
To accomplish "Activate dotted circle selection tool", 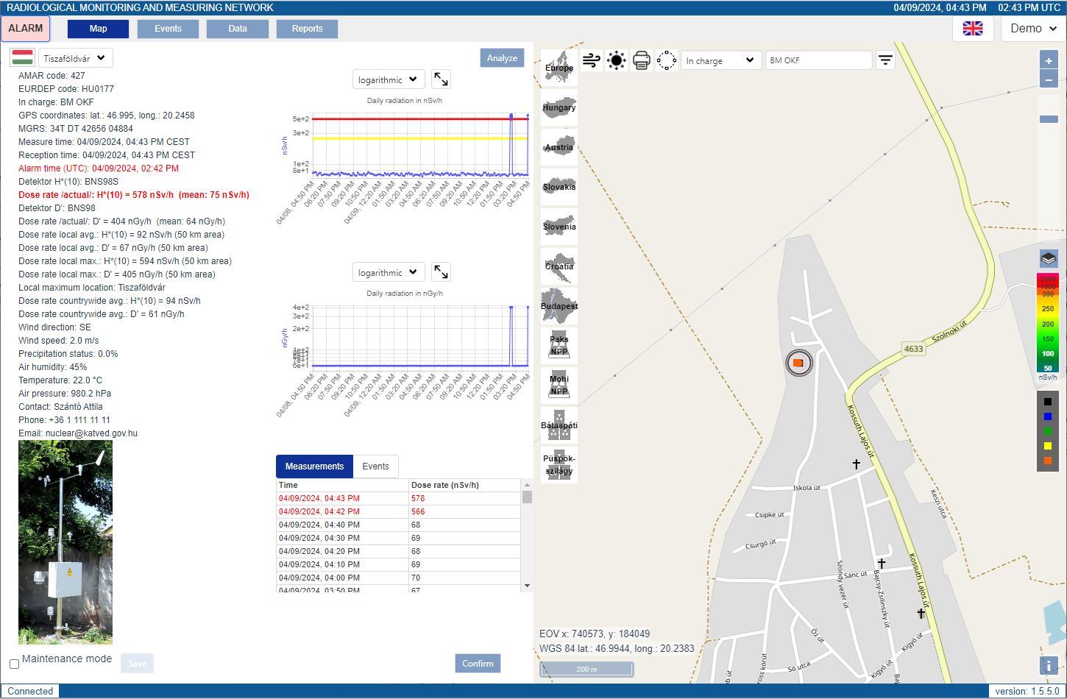I will [x=667, y=60].
